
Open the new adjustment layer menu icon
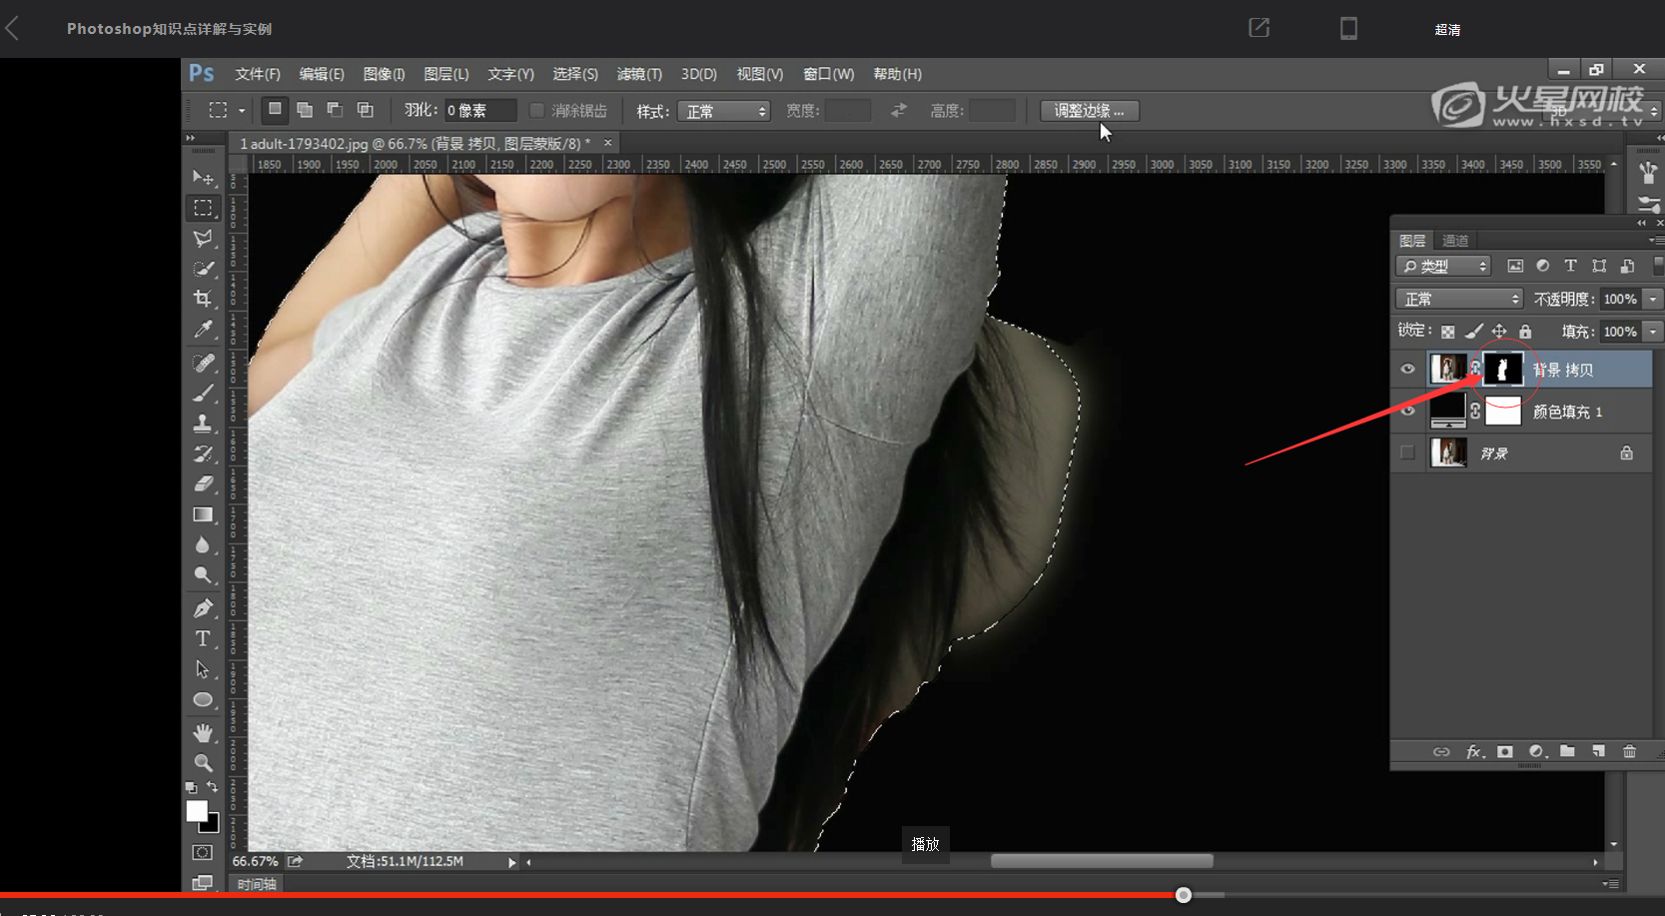pos(1537,751)
